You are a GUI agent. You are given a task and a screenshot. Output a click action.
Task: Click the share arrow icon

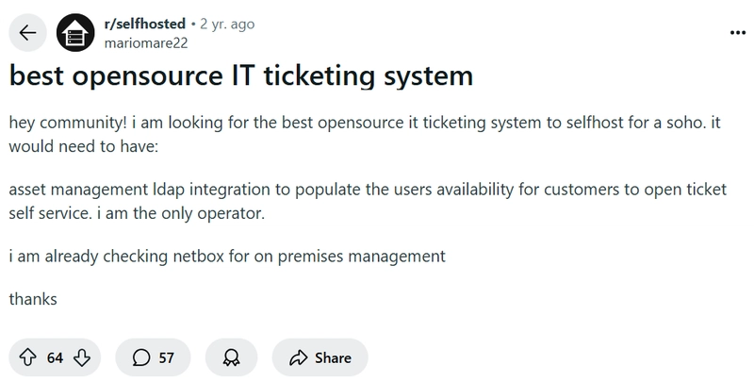pos(298,357)
